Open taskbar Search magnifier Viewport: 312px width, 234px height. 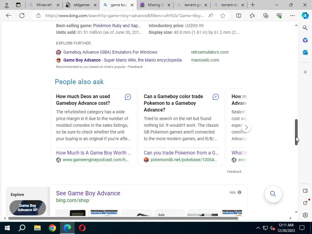pos(22,228)
